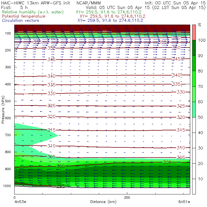
Task: Click the green XY coordinates line
Action: (x=109, y=12)
